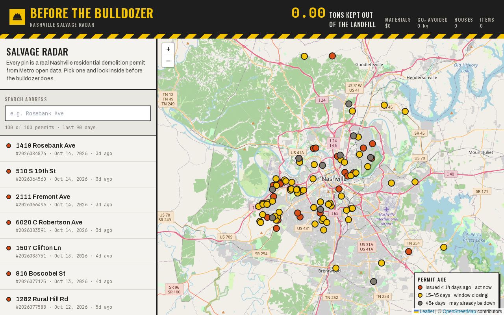Click the Salvage Radar heading
The height and width of the screenshot is (315, 504).
[37, 52]
